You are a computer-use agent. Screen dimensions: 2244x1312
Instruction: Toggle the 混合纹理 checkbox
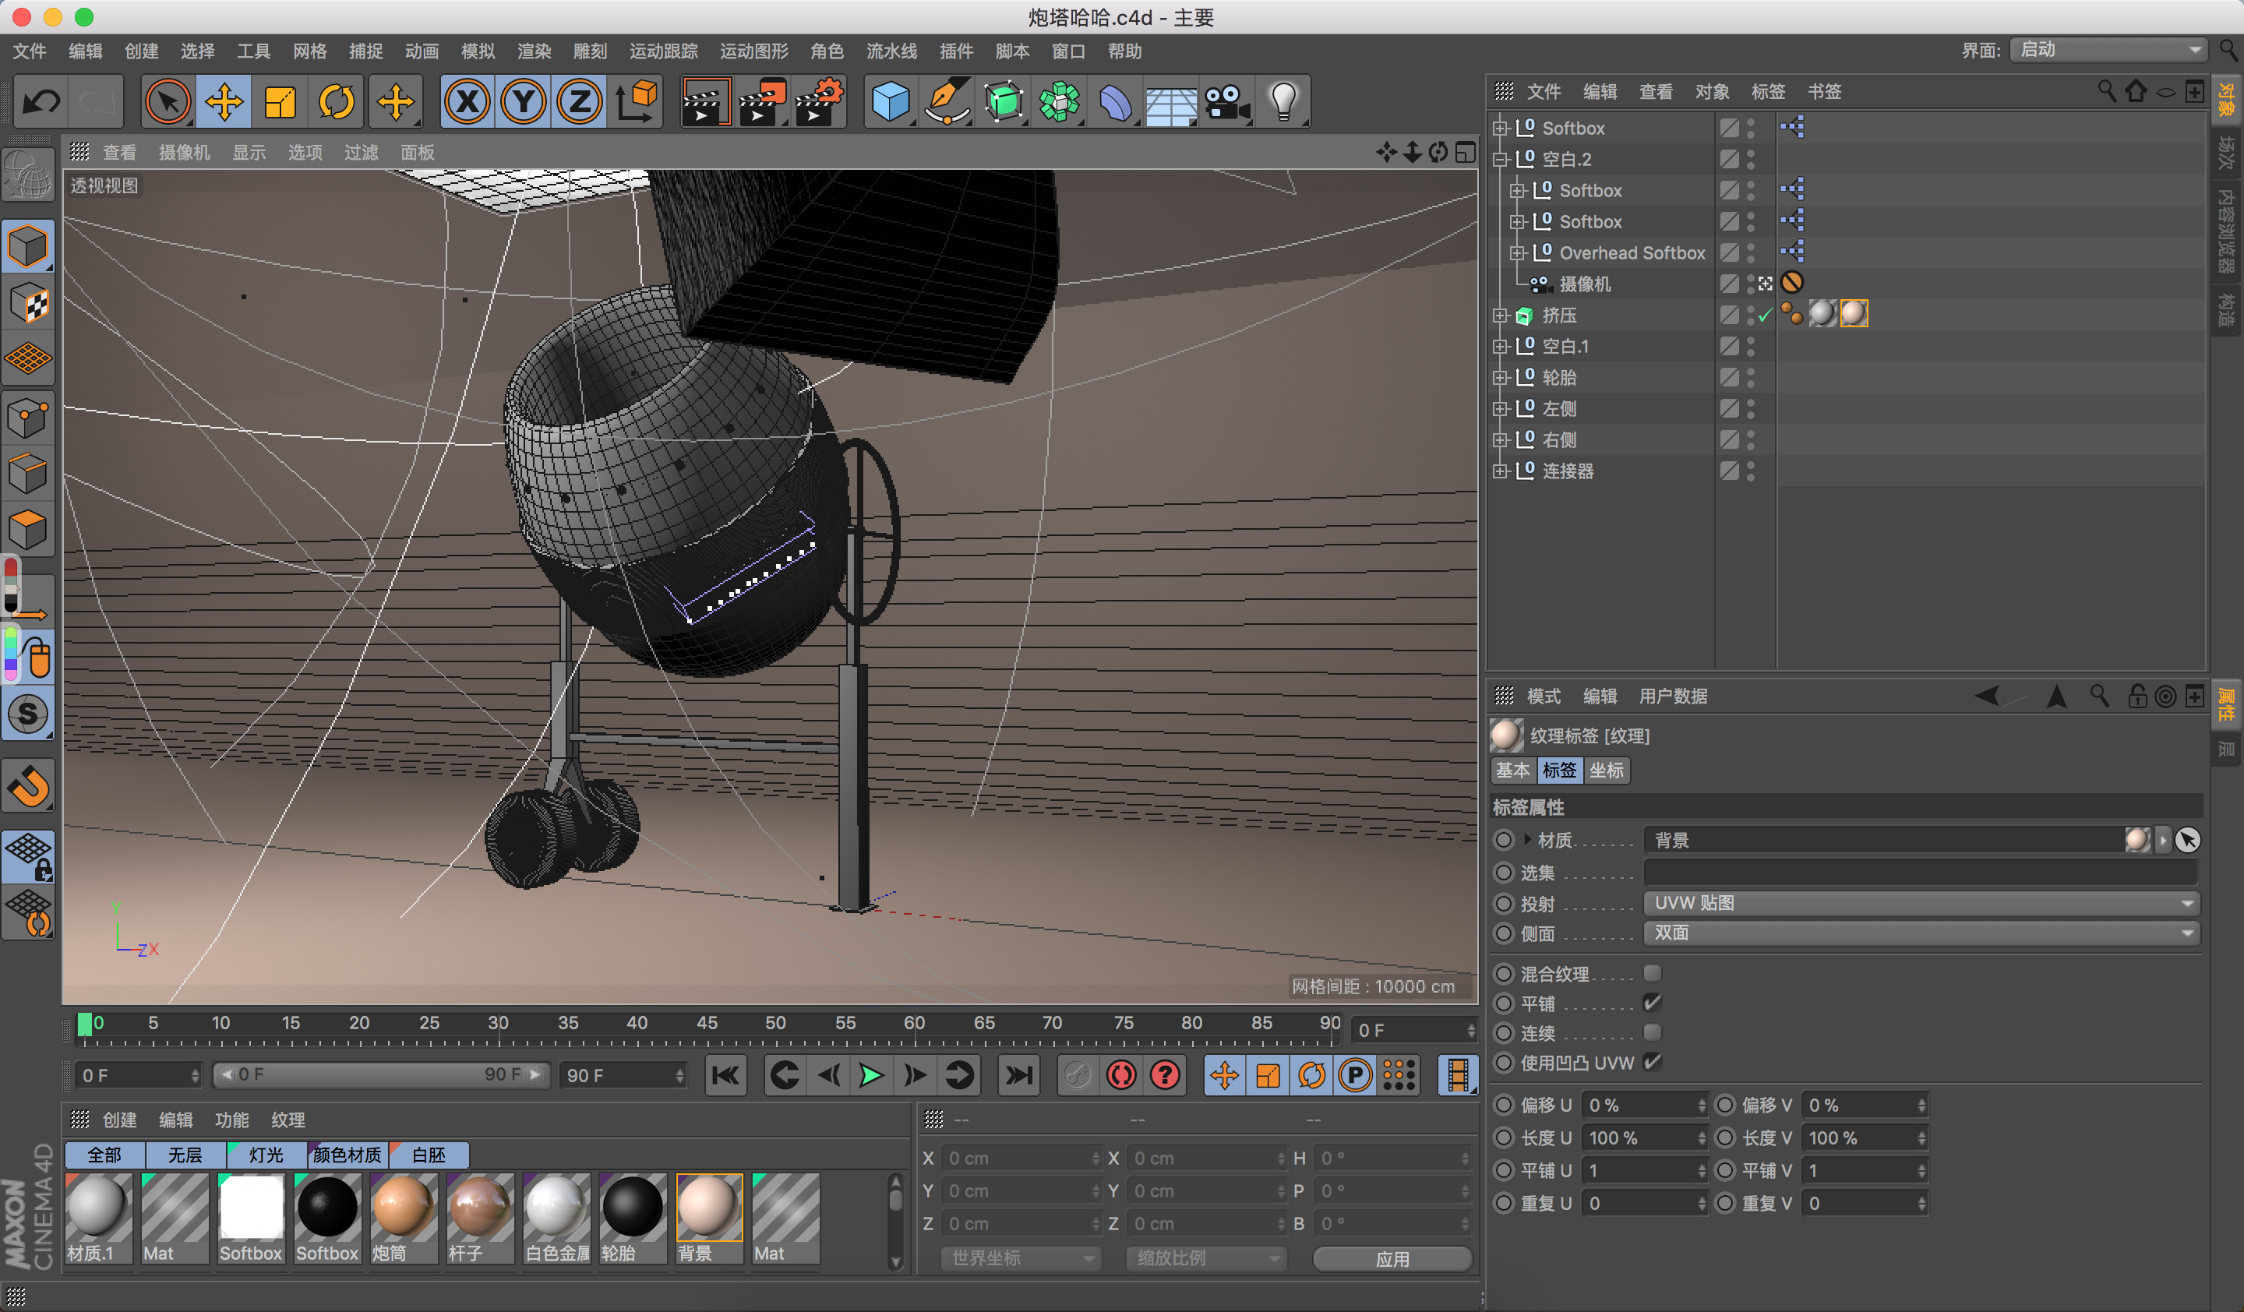pos(1652,973)
